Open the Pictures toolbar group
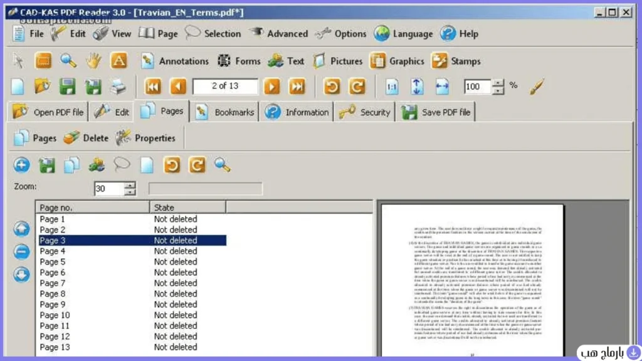The height and width of the screenshot is (361, 642). click(338, 61)
